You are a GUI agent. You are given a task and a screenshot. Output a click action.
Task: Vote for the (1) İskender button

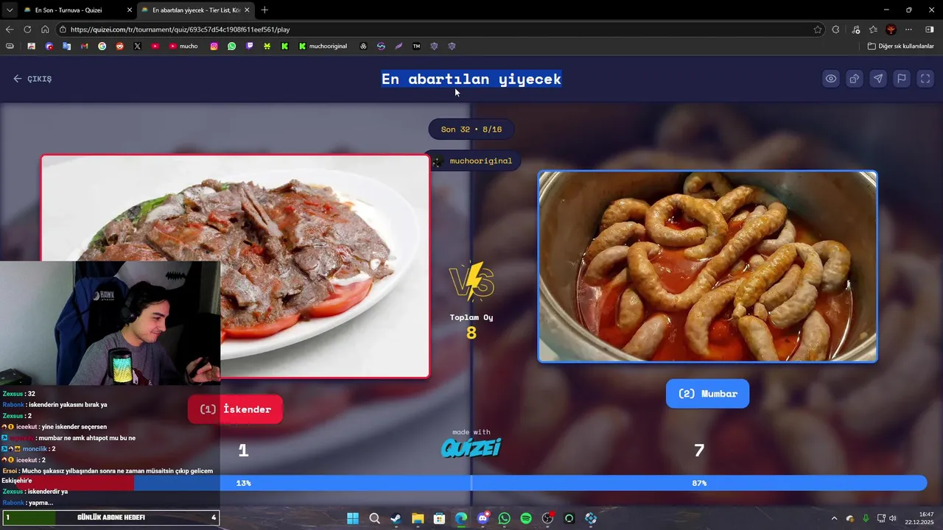pos(235,409)
